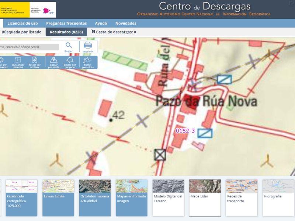This screenshot has height=221, width=295.
Task: Open Cuadrícula cartográfica 1:25.000 card
Action: (21, 198)
